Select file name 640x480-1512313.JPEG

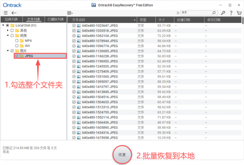100,107
